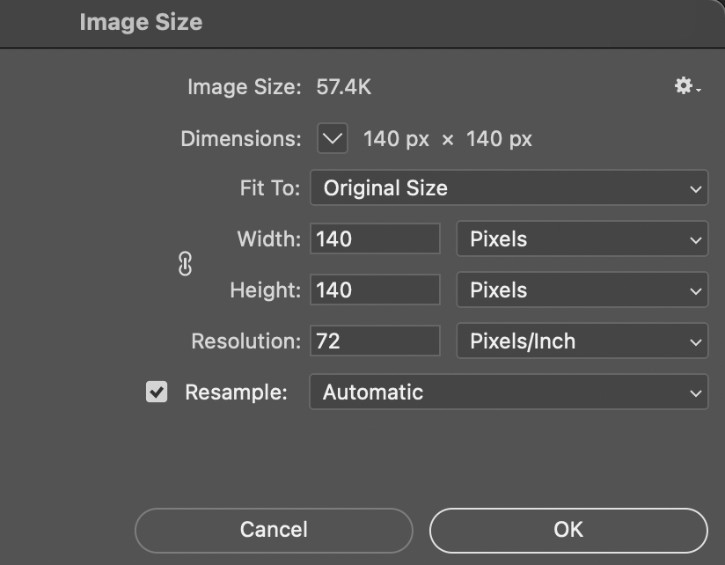Click the chain link to unlink width and height
The image size is (725, 565).
pos(185,264)
